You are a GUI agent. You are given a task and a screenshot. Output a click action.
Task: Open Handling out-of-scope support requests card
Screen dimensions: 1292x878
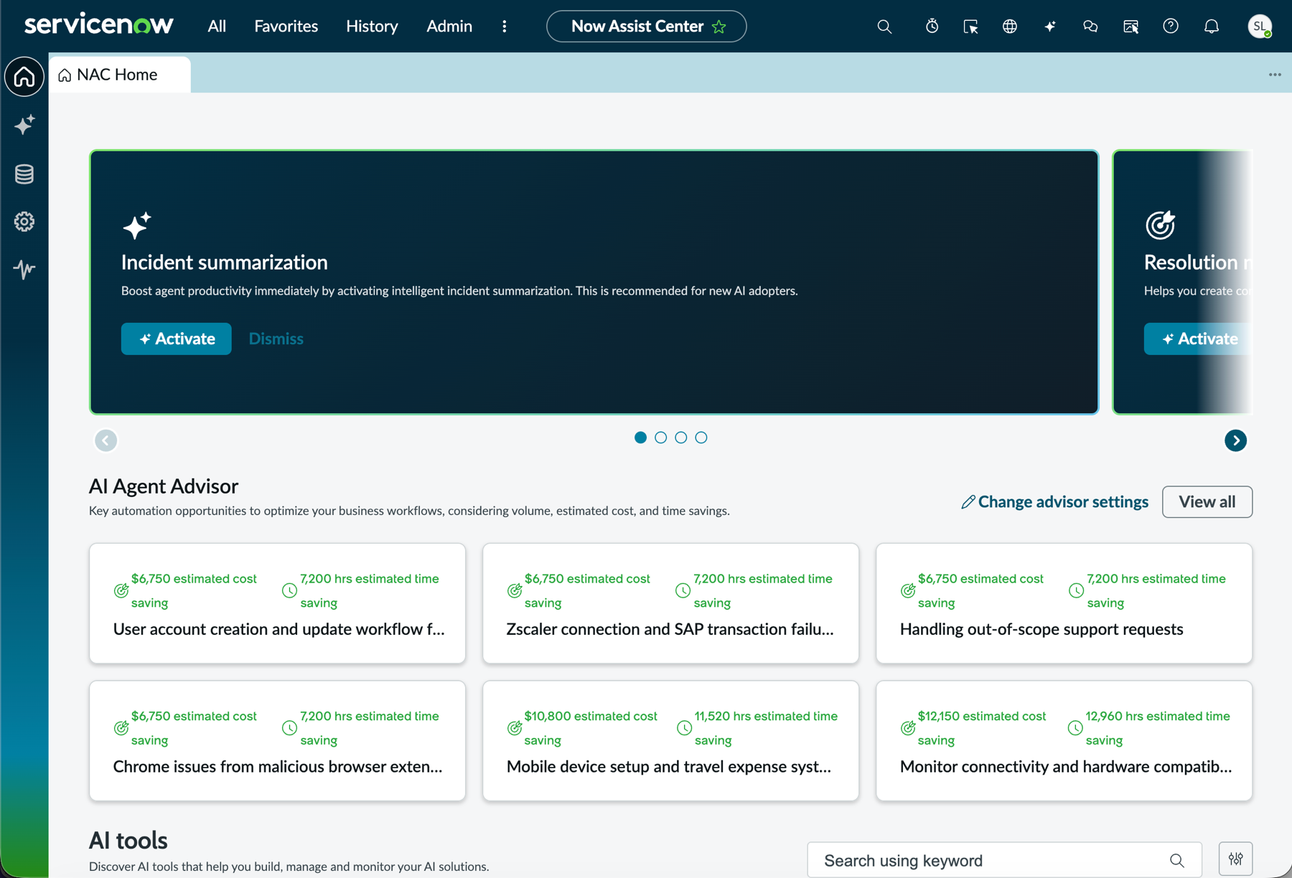[x=1064, y=603]
